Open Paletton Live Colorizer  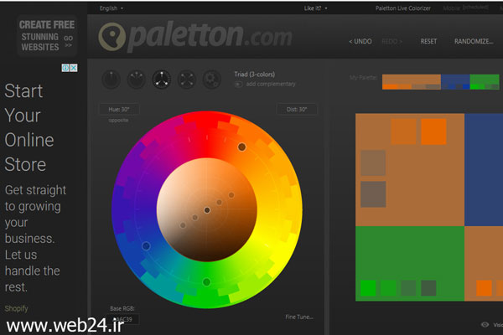403,8
